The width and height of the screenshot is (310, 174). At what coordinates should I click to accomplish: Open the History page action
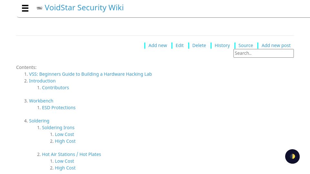pyautogui.click(x=222, y=45)
